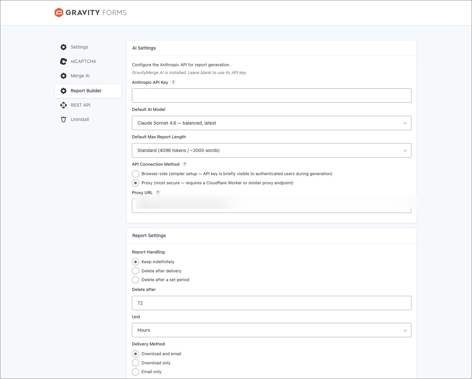This screenshot has height=379, width=472.
Task: Open the Unit dropdown showing Hours
Action: pos(271,330)
